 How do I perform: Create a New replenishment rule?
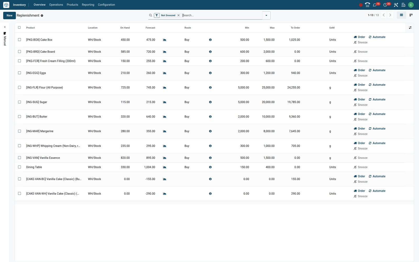(x=9, y=15)
